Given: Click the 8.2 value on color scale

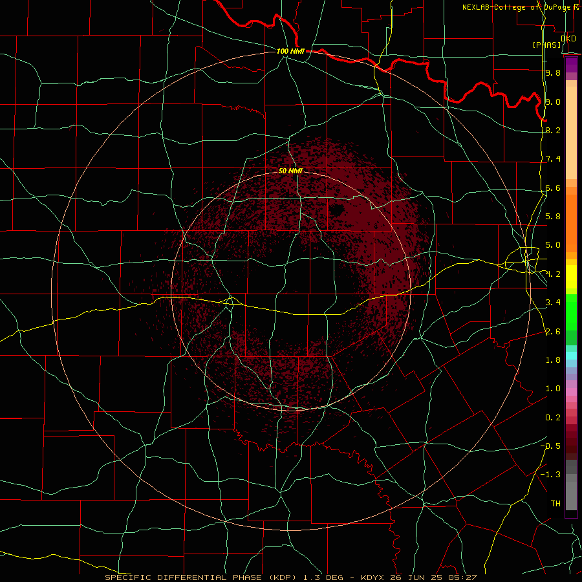Looking at the screenshot, I should [x=553, y=130].
